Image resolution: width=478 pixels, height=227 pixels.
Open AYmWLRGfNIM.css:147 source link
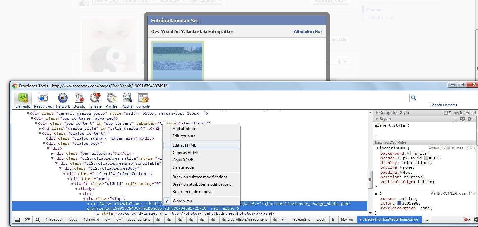[x=453, y=194]
